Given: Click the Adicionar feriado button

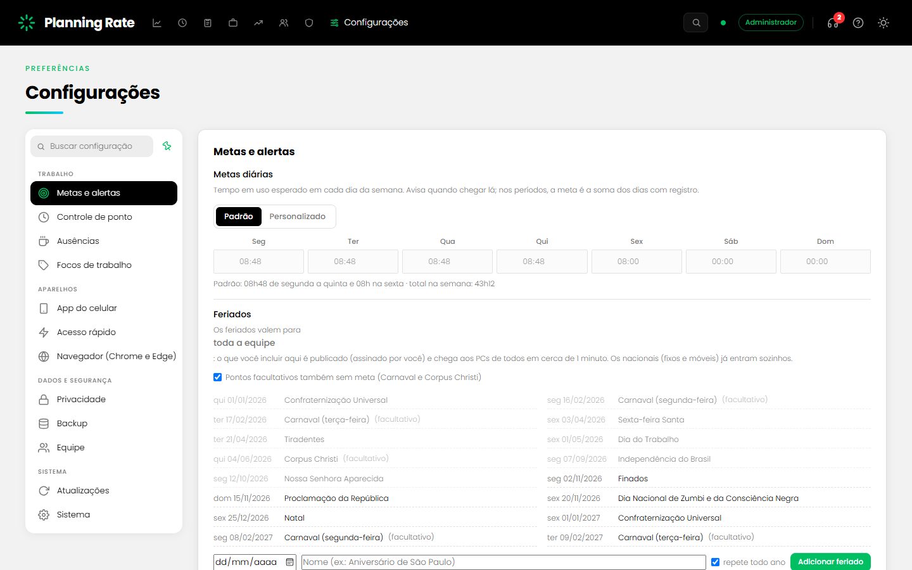Looking at the screenshot, I should tap(830, 562).
